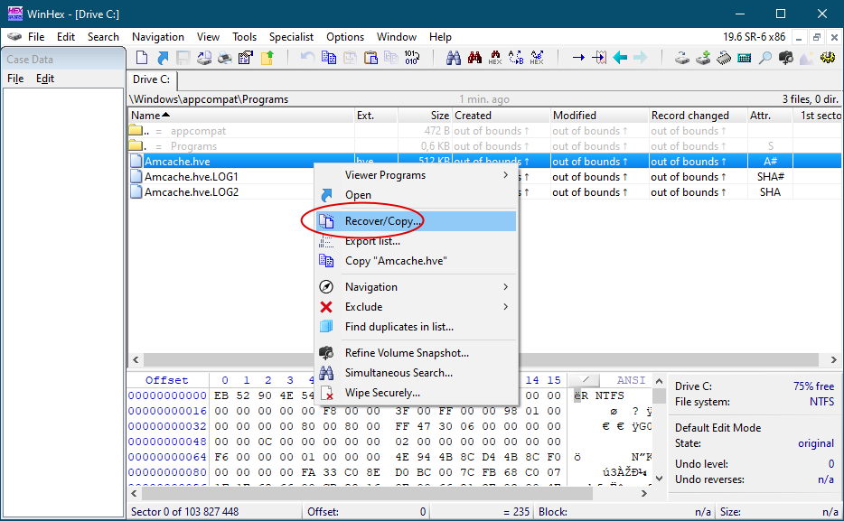The height and width of the screenshot is (521, 844).
Task: Sort by the Created column header
Action: click(502, 116)
